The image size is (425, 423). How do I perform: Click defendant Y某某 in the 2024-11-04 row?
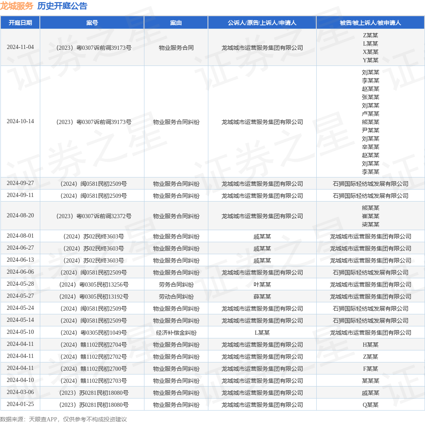371,60
